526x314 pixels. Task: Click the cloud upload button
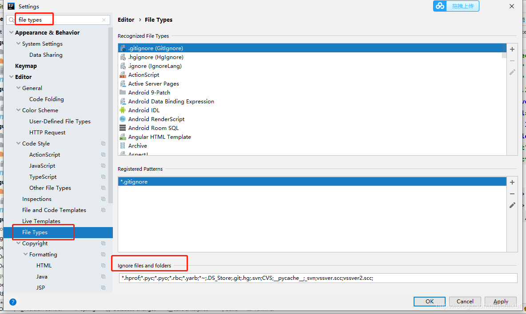(456, 6)
